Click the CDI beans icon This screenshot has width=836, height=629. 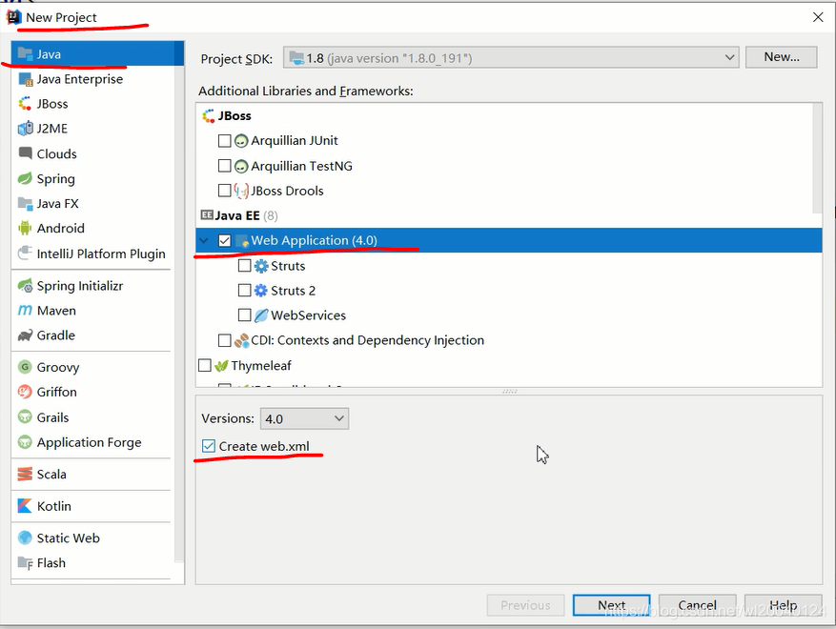tap(241, 340)
